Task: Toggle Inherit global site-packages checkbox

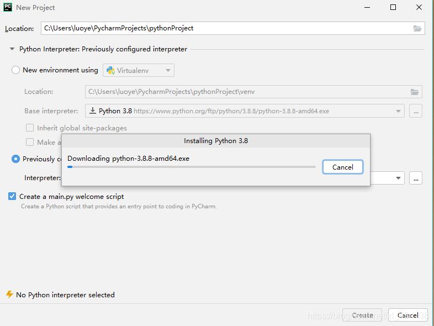Action: coord(30,128)
